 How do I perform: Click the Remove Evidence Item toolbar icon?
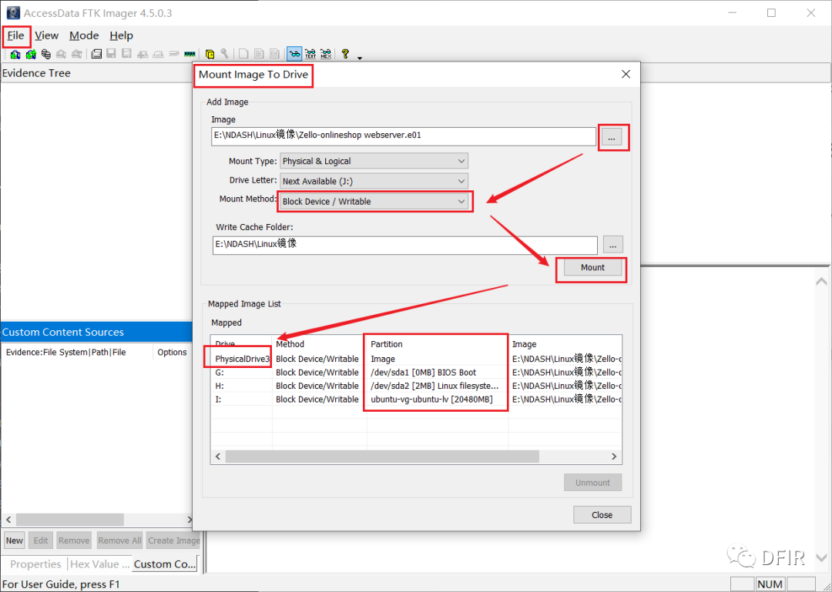(61, 54)
